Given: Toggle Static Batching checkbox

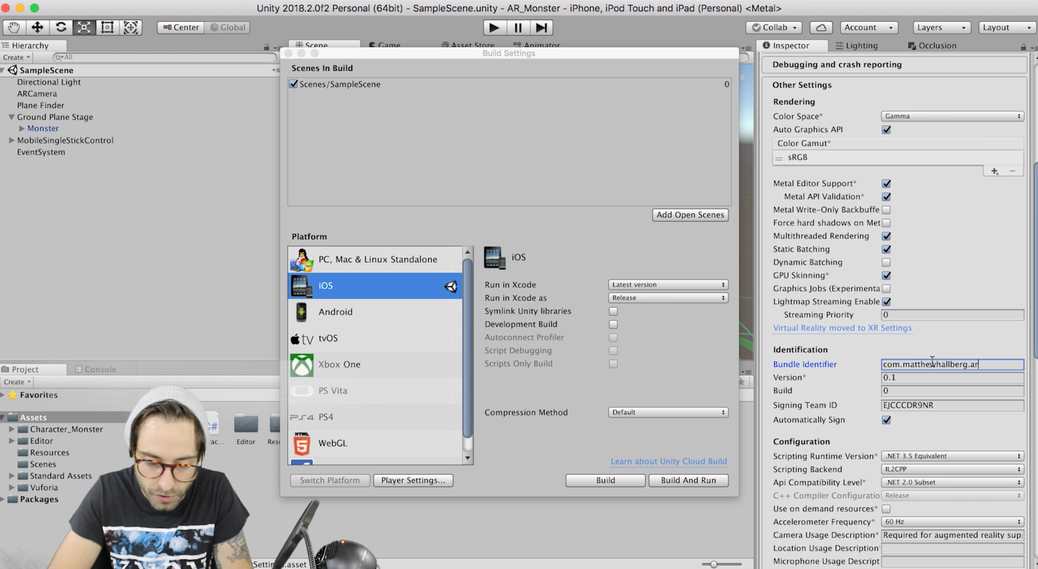Looking at the screenshot, I should point(886,249).
